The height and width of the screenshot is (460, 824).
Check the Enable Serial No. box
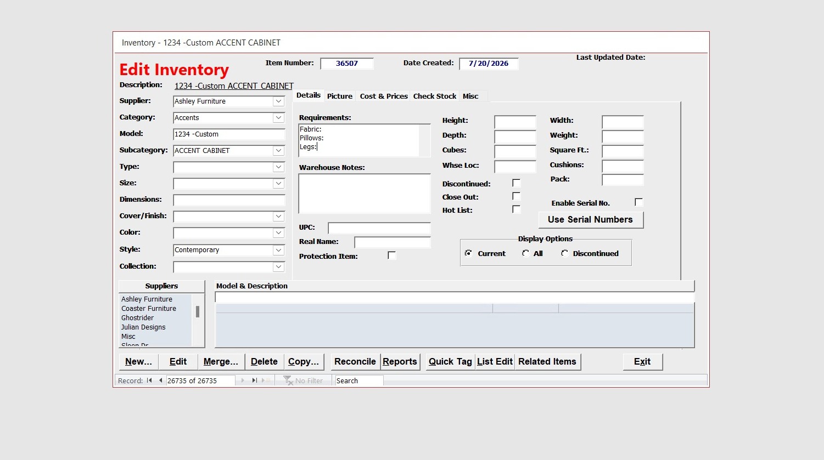638,202
